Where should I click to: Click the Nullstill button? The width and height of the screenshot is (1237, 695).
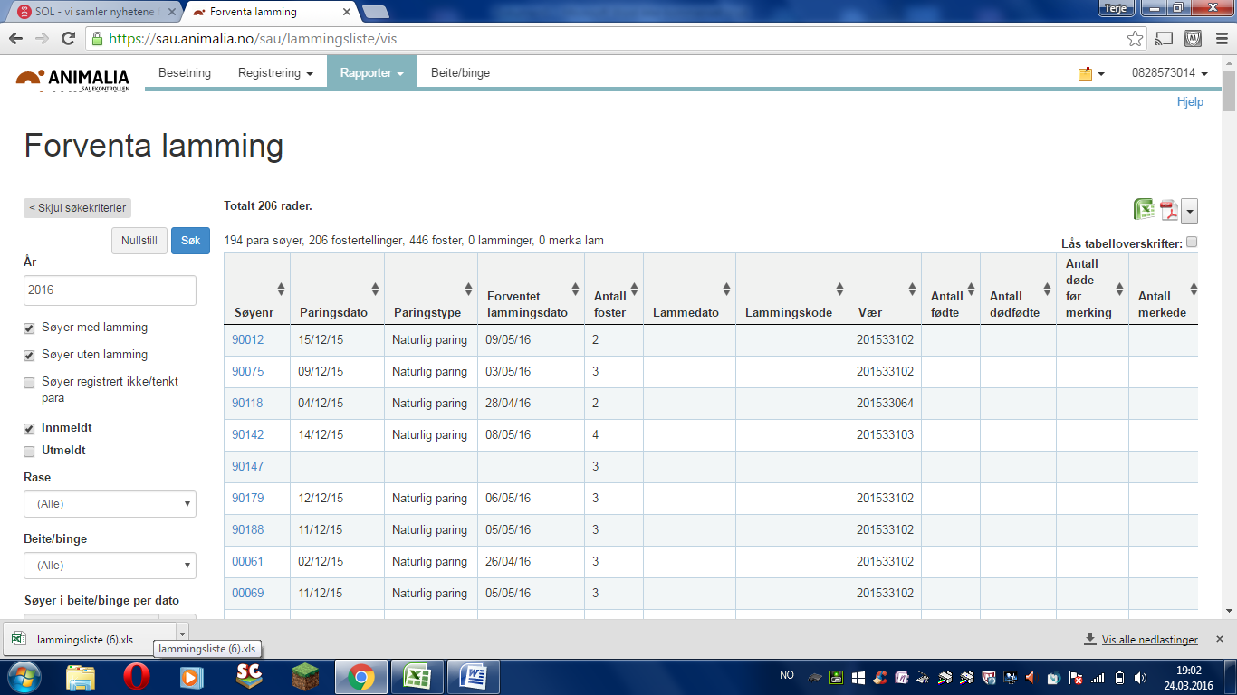(x=139, y=241)
